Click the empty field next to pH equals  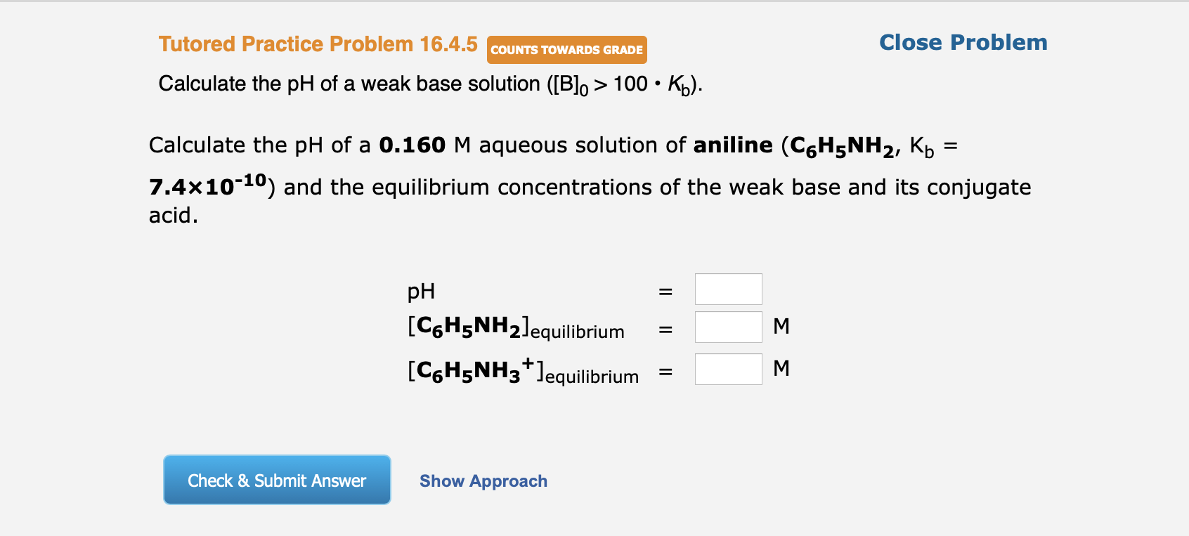pyautogui.click(x=728, y=289)
